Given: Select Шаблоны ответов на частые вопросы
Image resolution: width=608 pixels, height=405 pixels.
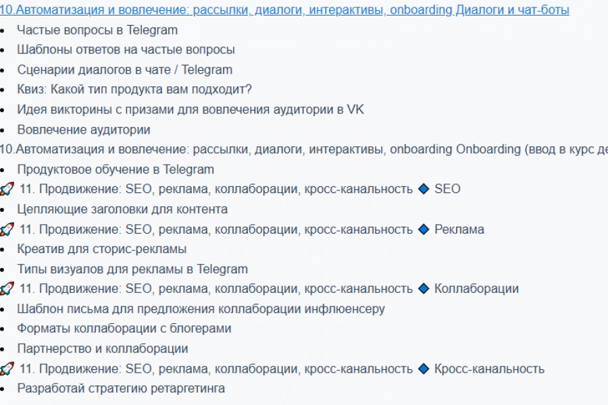Looking at the screenshot, I should coord(126,50).
